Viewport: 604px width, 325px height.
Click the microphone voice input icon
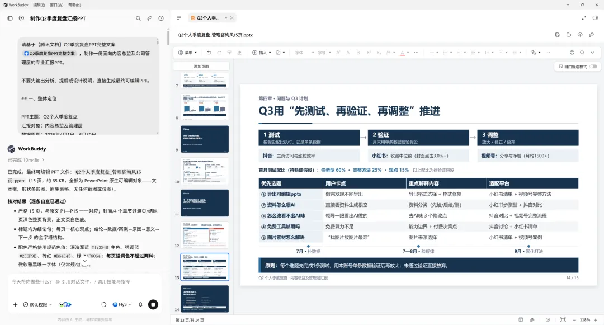(x=140, y=305)
